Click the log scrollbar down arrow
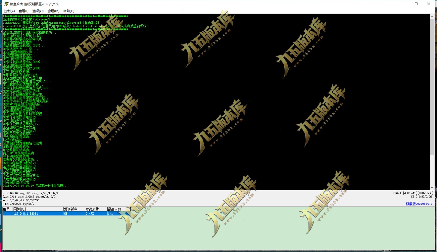The image size is (437, 252). tap(432, 188)
